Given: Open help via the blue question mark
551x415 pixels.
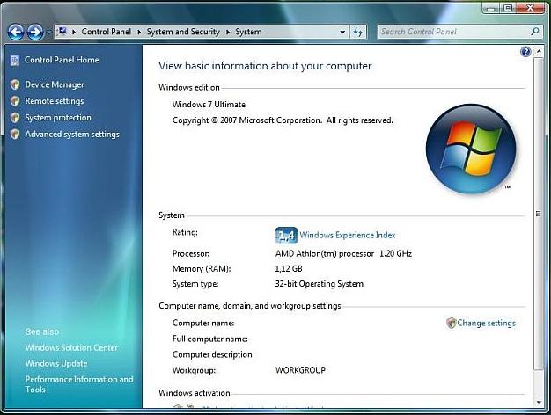Looking at the screenshot, I should pyautogui.click(x=525, y=52).
